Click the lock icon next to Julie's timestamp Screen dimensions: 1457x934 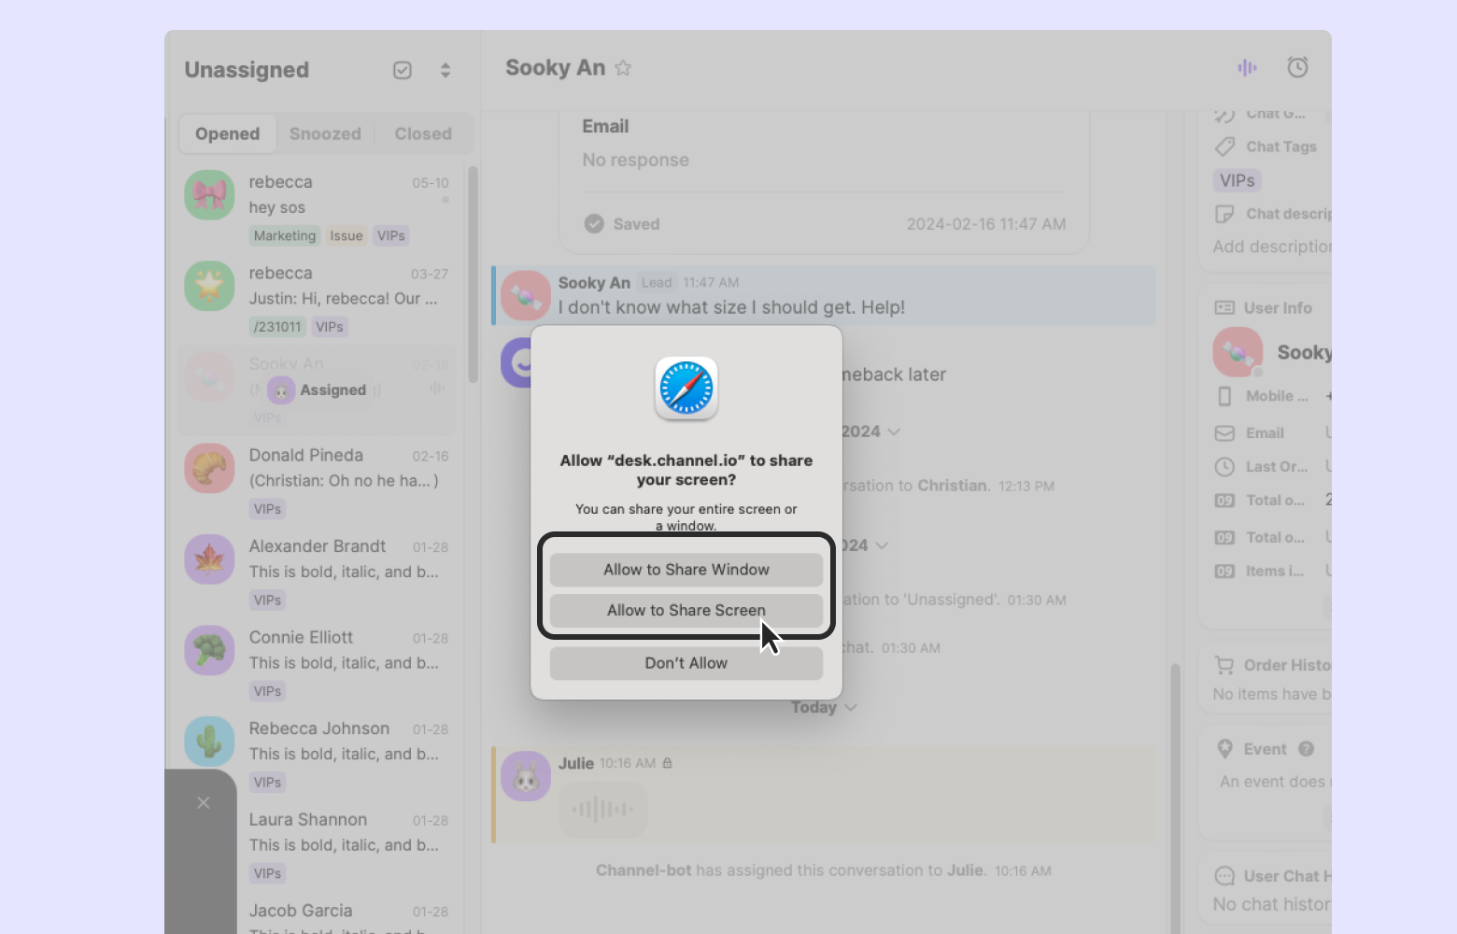click(x=667, y=763)
